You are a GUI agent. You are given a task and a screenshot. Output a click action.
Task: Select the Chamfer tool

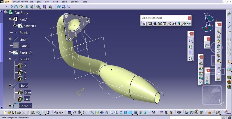coord(218,36)
